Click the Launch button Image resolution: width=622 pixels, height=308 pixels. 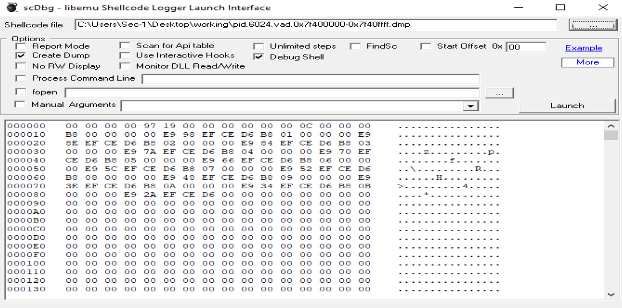567,105
